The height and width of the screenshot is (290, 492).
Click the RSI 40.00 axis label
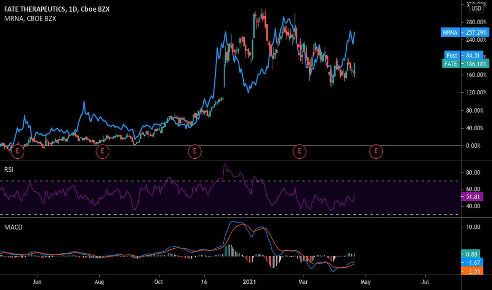click(473, 206)
